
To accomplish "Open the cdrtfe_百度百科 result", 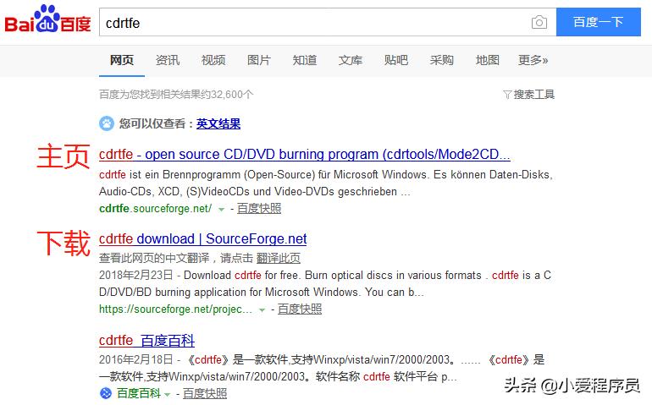I will [x=146, y=341].
